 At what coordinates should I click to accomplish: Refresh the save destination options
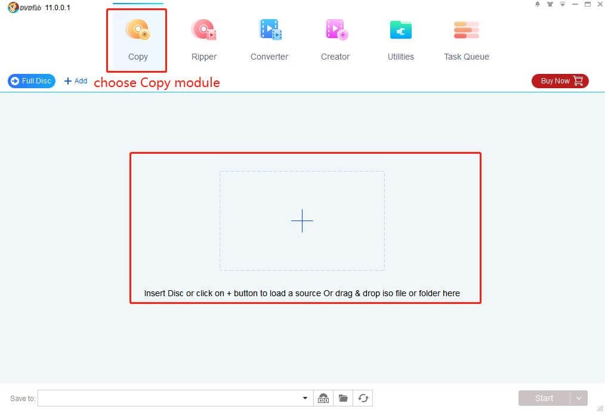tap(363, 398)
